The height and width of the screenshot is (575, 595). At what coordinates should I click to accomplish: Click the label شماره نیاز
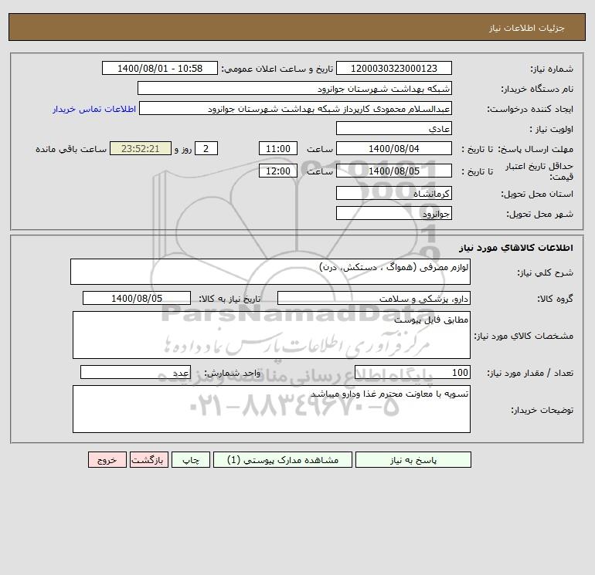tap(552, 69)
